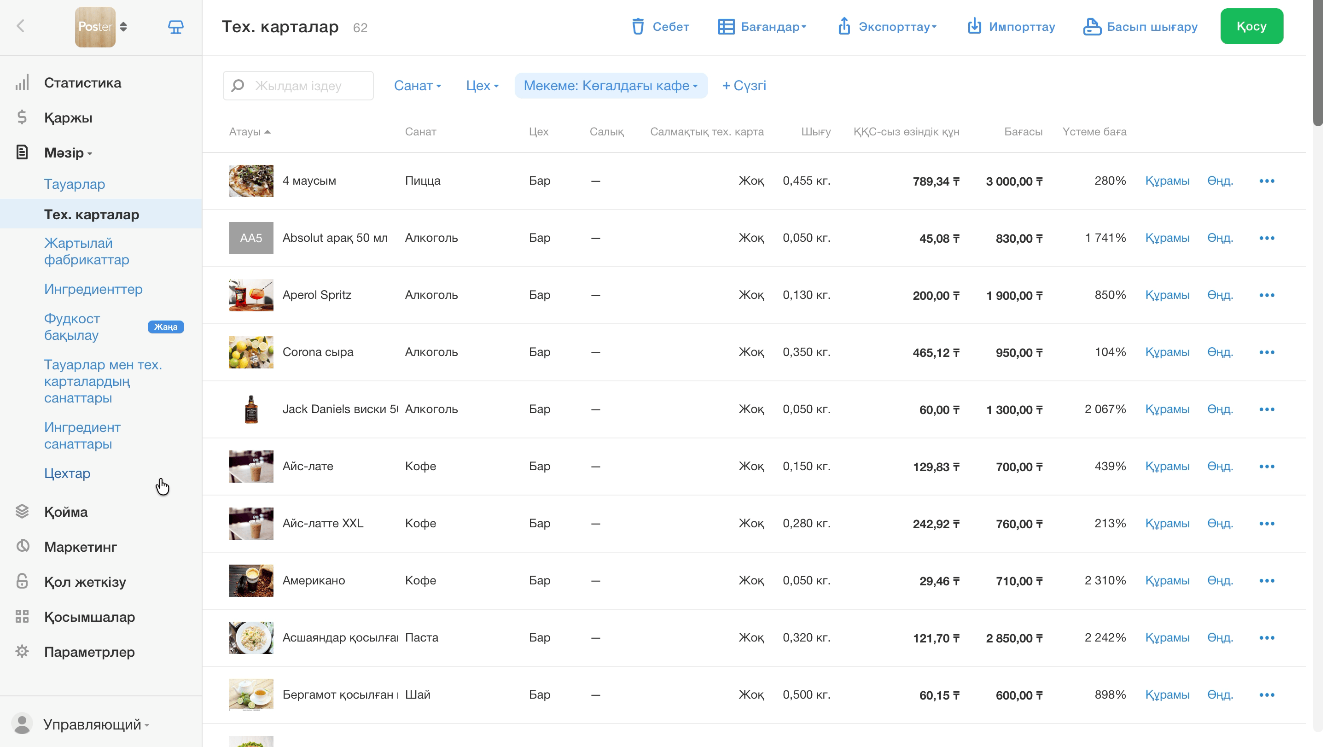Open more options for Aperol Spritz row
Screen dimensions: 1326x747
pyautogui.click(x=1267, y=295)
